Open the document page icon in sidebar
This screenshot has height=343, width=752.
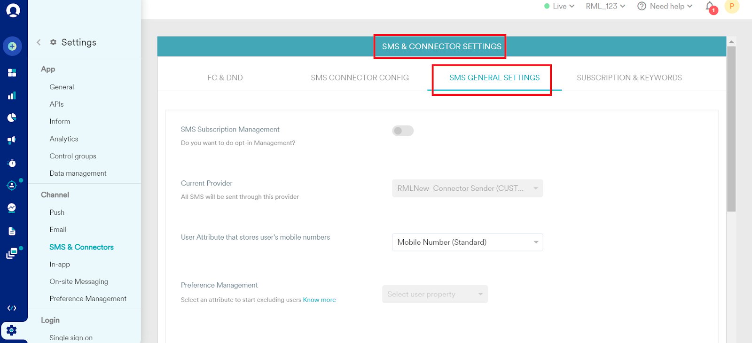coord(12,231)
